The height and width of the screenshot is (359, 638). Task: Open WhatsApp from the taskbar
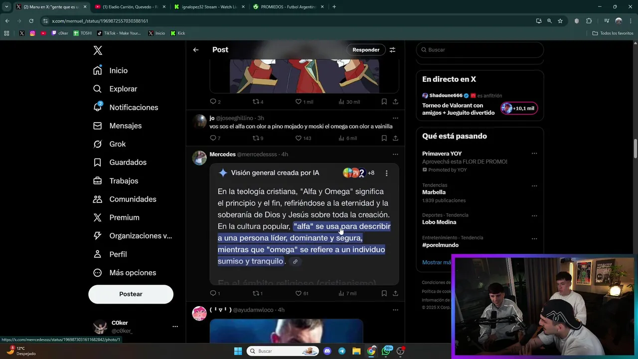(386, 351)
